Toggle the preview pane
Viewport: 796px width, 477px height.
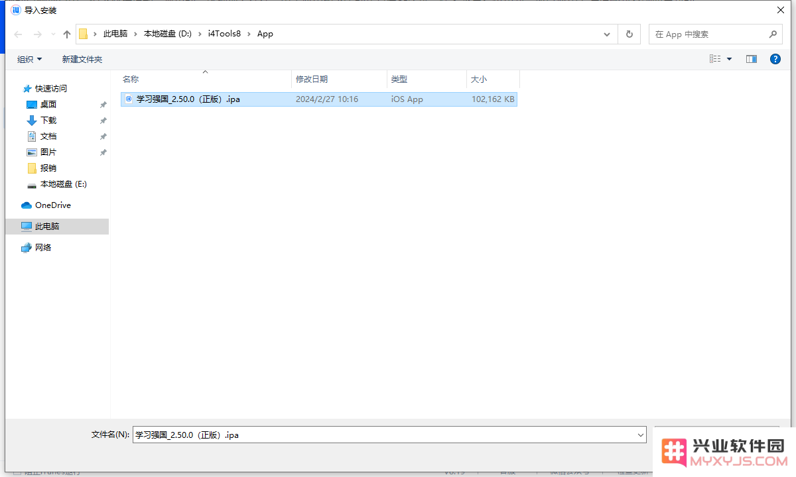(x=752, y=59)
